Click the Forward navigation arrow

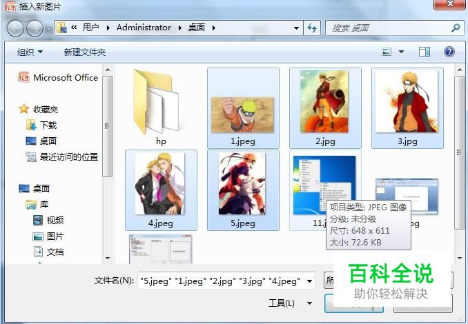point(35,29)
